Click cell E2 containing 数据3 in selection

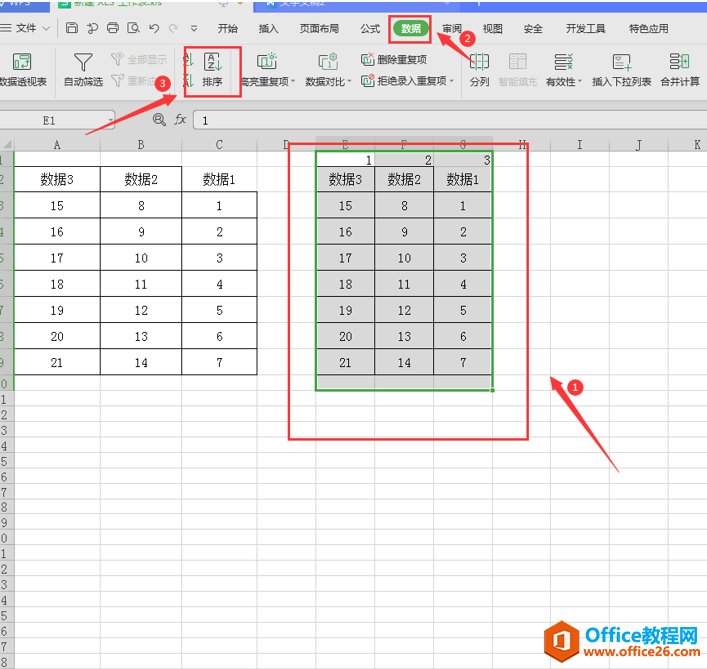click(x=345, y=179)
